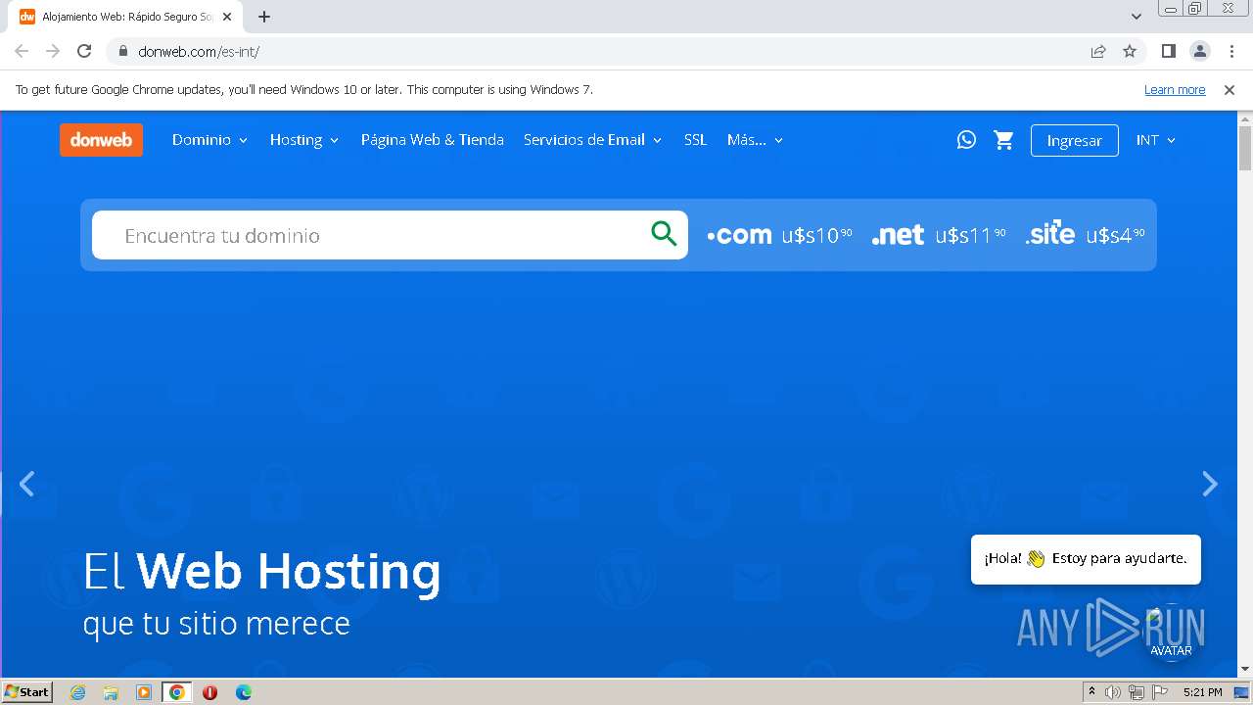The image size is (1253, 705).
Task: Dismiss the Chrome update notification bar
Action: pyautogui.click(x=1230, y=89)
